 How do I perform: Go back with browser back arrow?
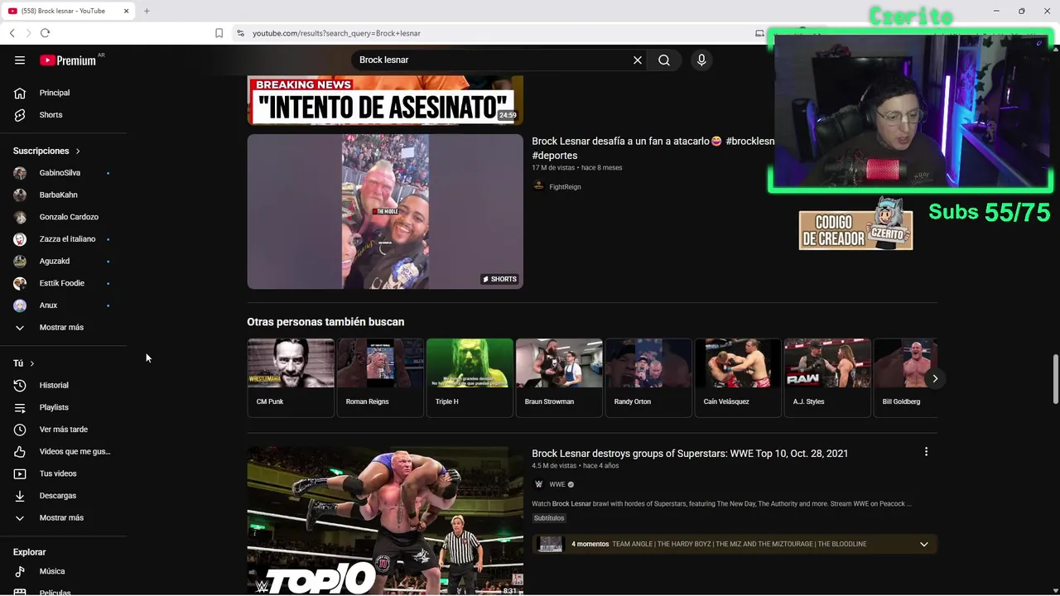[12, 33]
